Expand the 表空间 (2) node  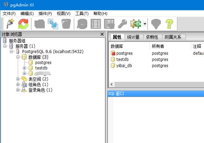[x=18, y=79]
